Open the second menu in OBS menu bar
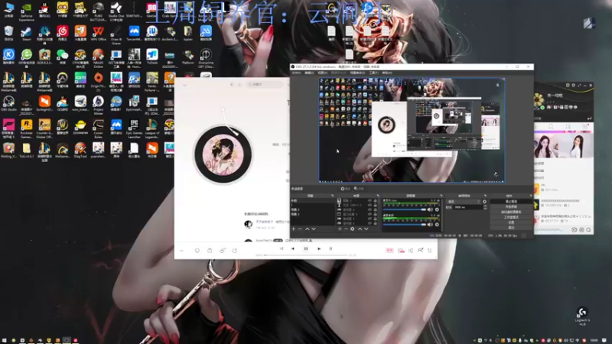 (x=310, y=73)
